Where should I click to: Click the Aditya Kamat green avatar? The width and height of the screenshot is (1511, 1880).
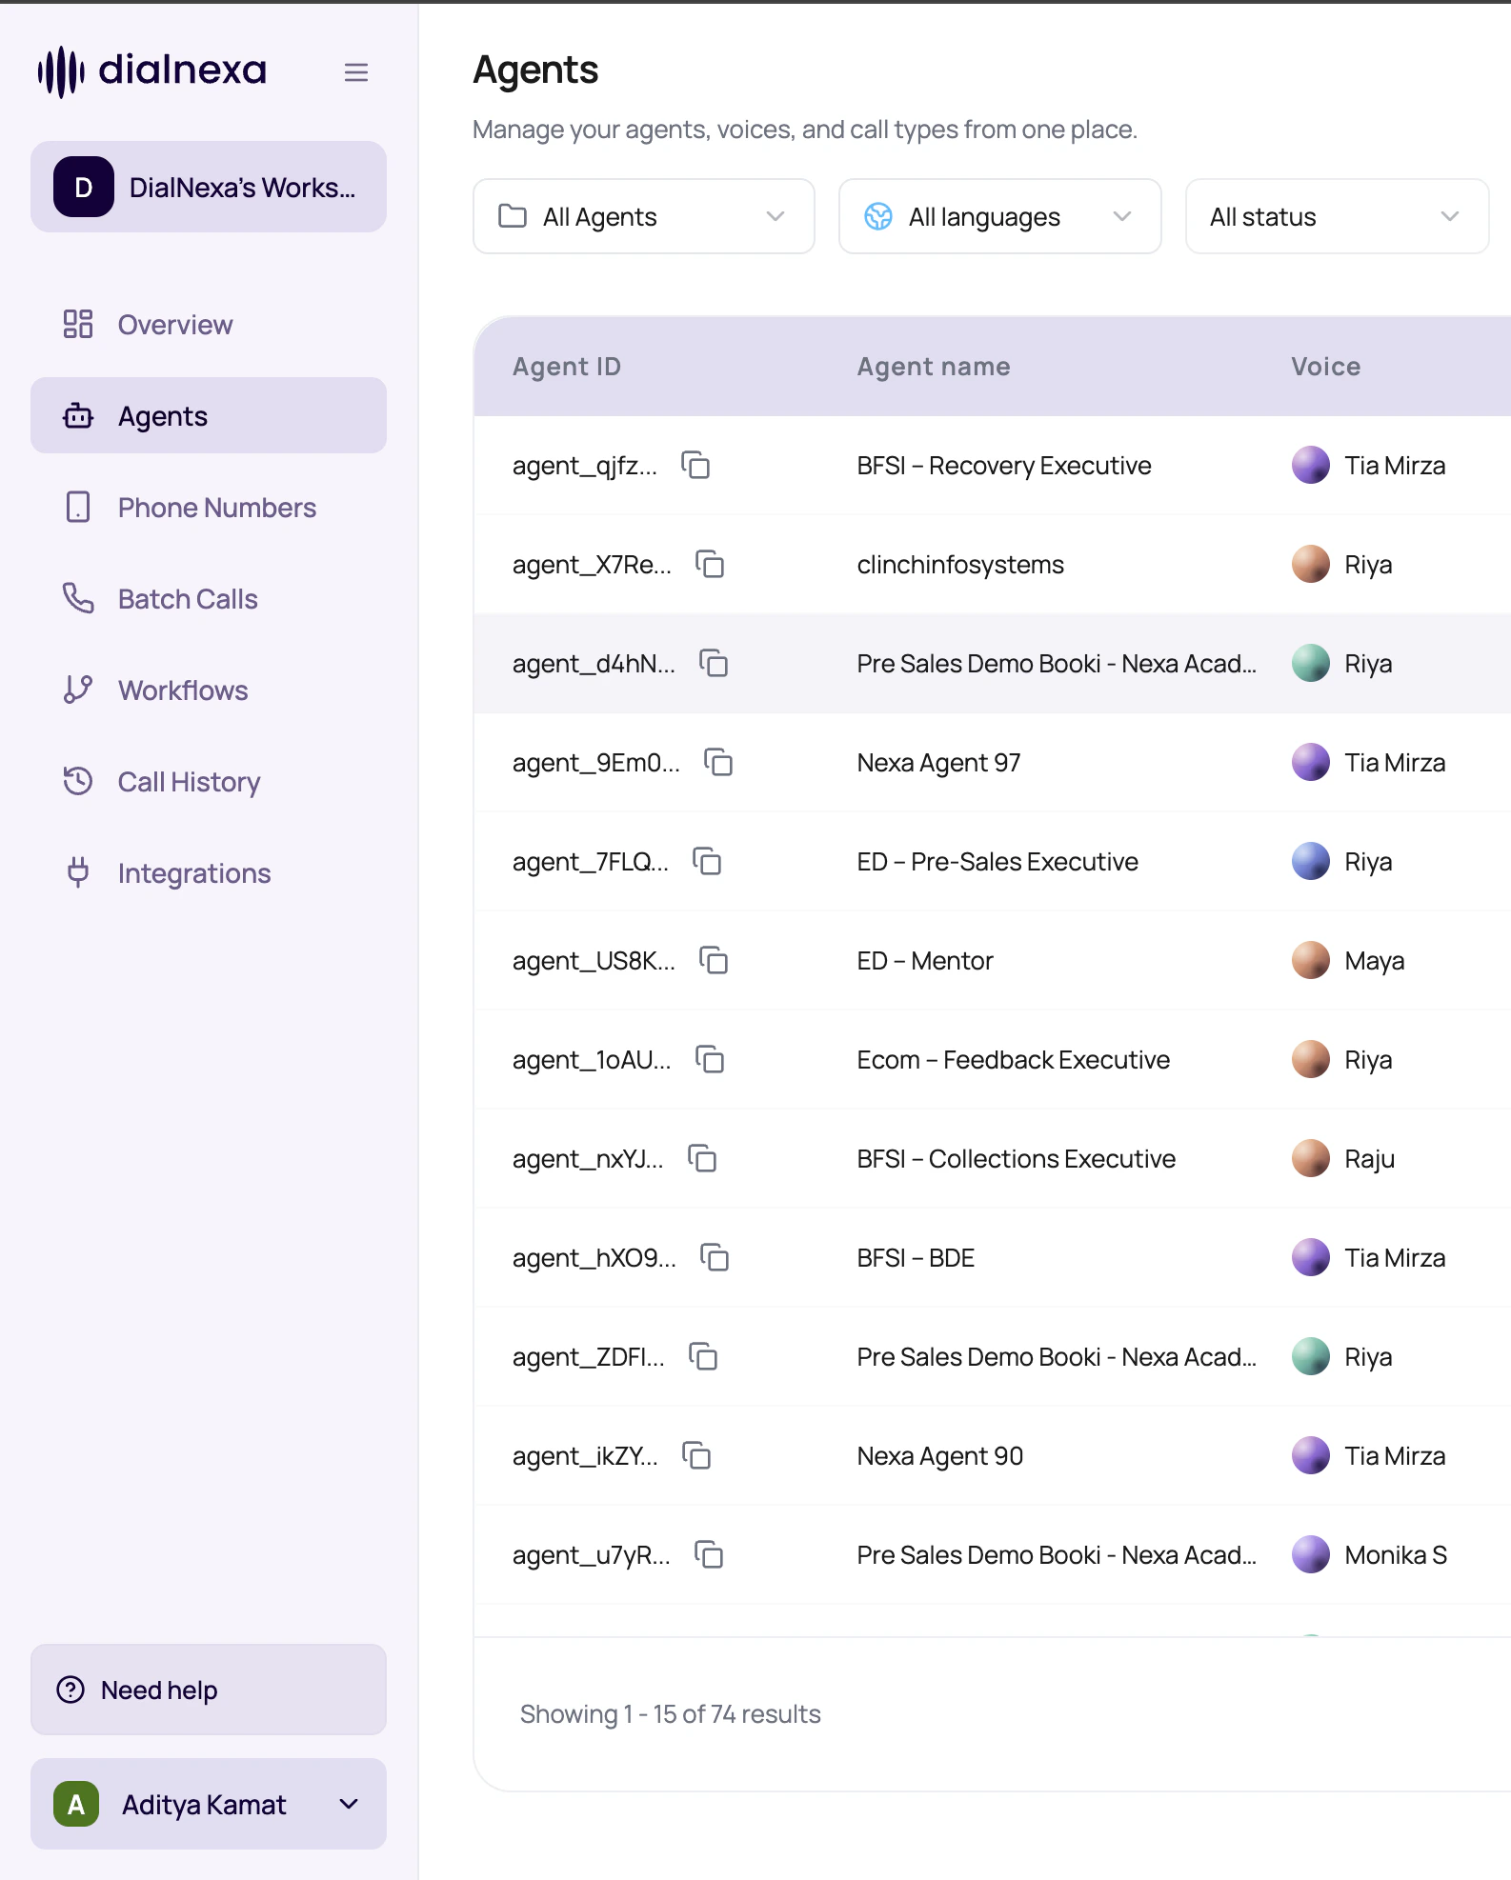coord(76,1805)
